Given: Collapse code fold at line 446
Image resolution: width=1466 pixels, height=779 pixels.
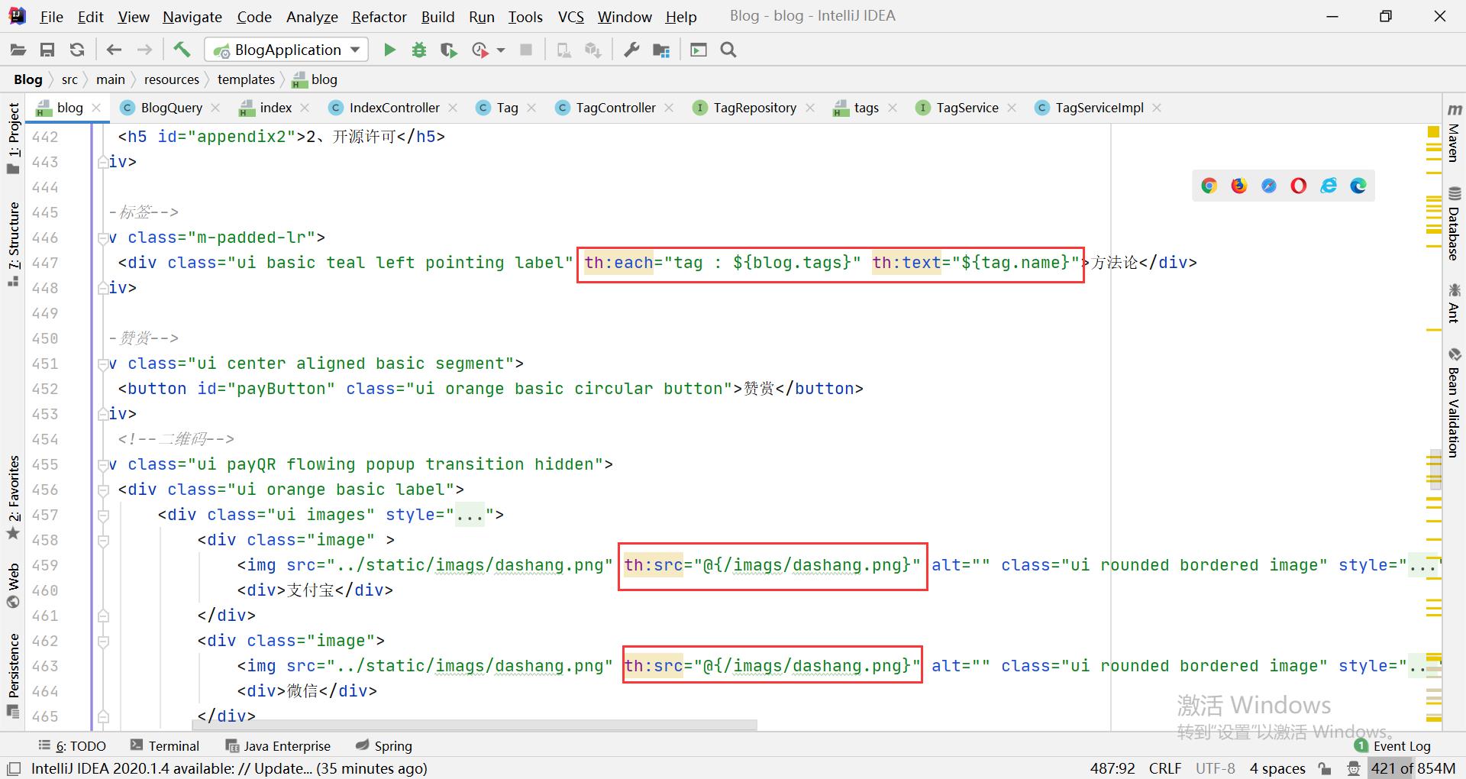Looking at the screenshot, I should point(103,238).
